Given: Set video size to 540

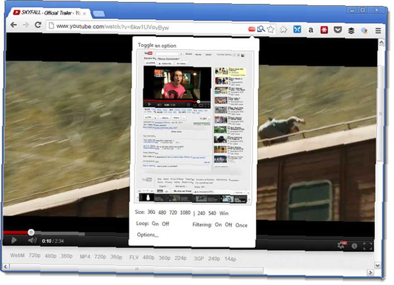Looking at the screenshot, I should pyautogui.click(x=212, y=213).
